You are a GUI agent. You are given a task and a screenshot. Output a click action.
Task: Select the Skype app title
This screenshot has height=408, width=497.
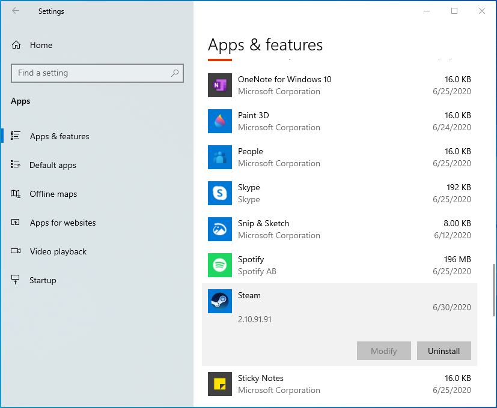249,187
